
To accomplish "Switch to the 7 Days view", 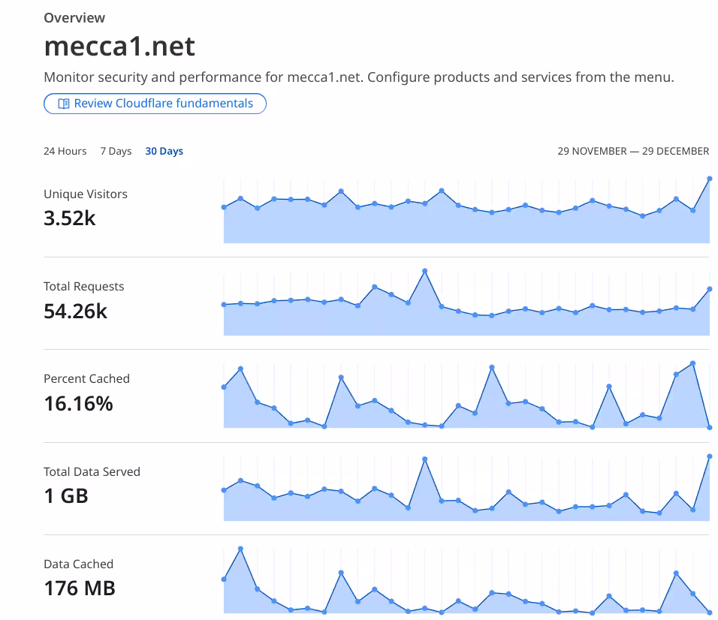I will pos(116,151).
